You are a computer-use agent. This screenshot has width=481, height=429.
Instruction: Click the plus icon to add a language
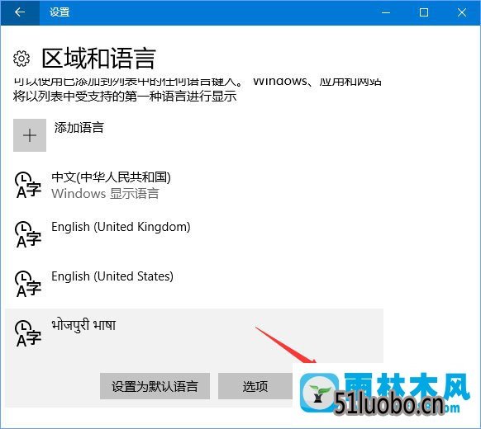pyautogui.click(x=30, y=135)
